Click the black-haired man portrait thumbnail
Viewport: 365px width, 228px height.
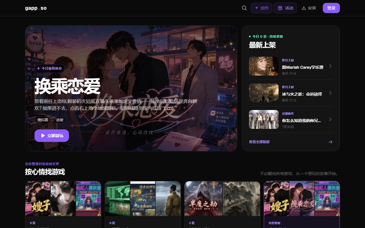63,199
